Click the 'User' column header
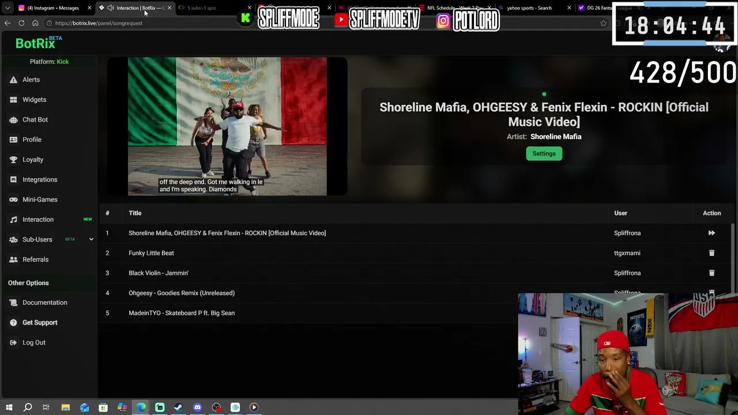 (x=620, y=213)
